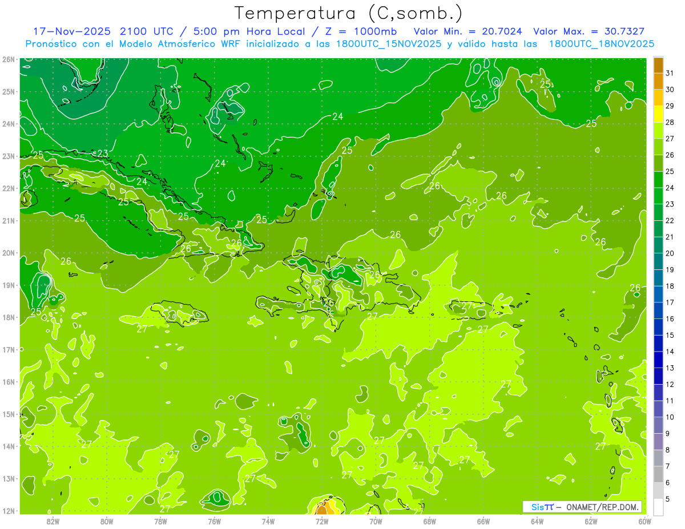The height and width of the screenshot is (529, 685).
Task: Click the color scale label 6
Action: click(668, 483)
